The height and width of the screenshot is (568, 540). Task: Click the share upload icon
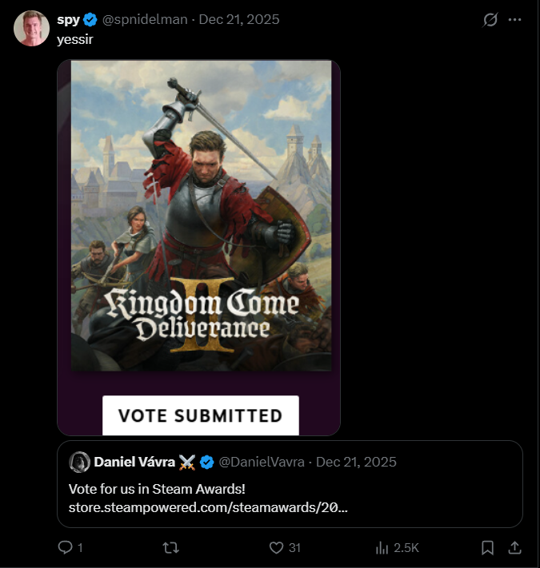515,547
